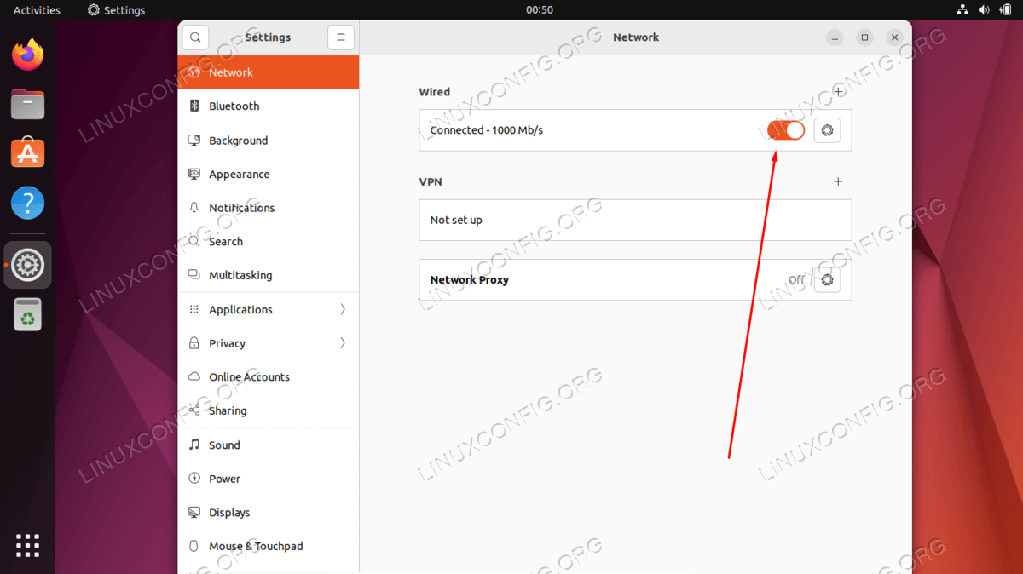Open Multitasking settings panel
This screenshot has width=1023, height=574.
pyautogui.click(x=240, y=275)
